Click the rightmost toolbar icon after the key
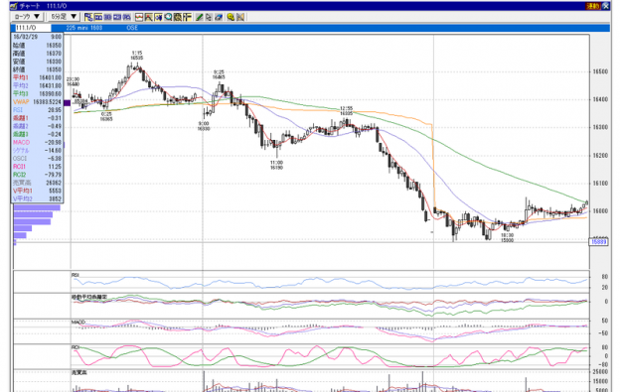Screen dimensions: 620x392 tap(240, 17)
